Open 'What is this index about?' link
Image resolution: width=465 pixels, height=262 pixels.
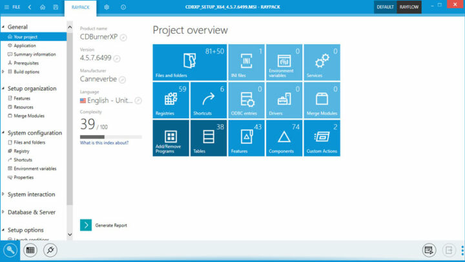coord(103,142)
